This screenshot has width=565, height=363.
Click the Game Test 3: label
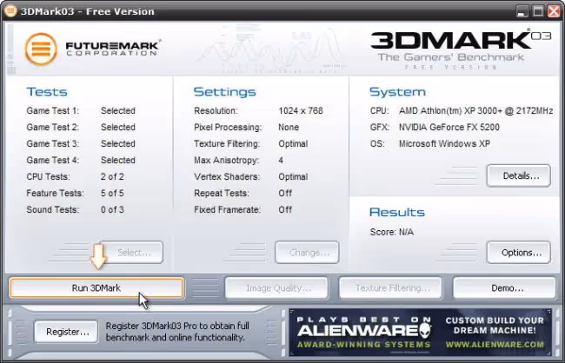[53, 143]
